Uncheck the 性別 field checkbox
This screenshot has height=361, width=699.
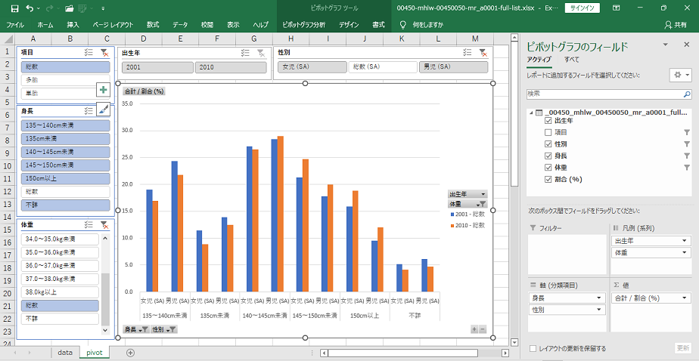[x=548, y=143]
